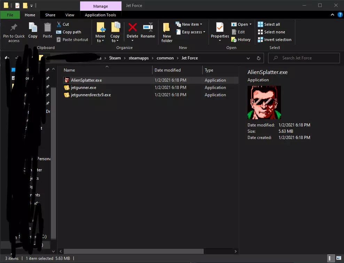344x263 pixels.
Task: Click the Paste clipboard icon
Action: [x=47, y=28]
